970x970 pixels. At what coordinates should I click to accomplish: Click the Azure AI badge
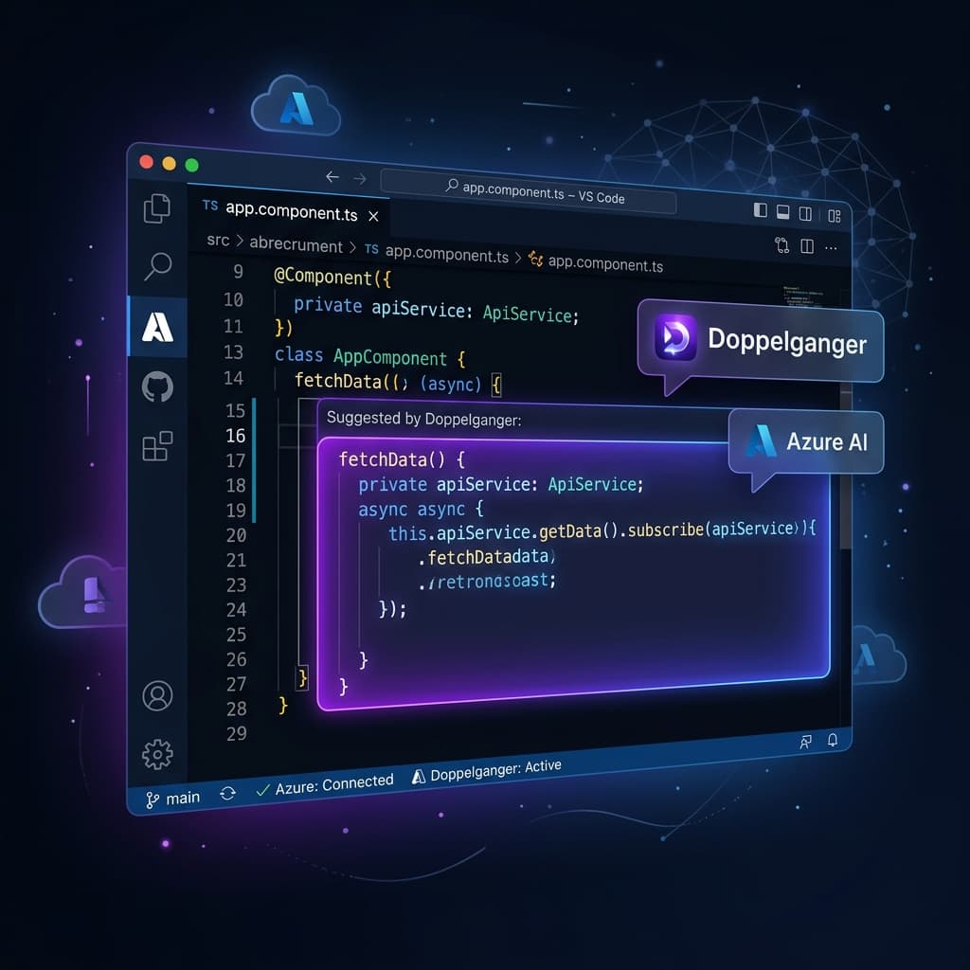click(806, 441)
